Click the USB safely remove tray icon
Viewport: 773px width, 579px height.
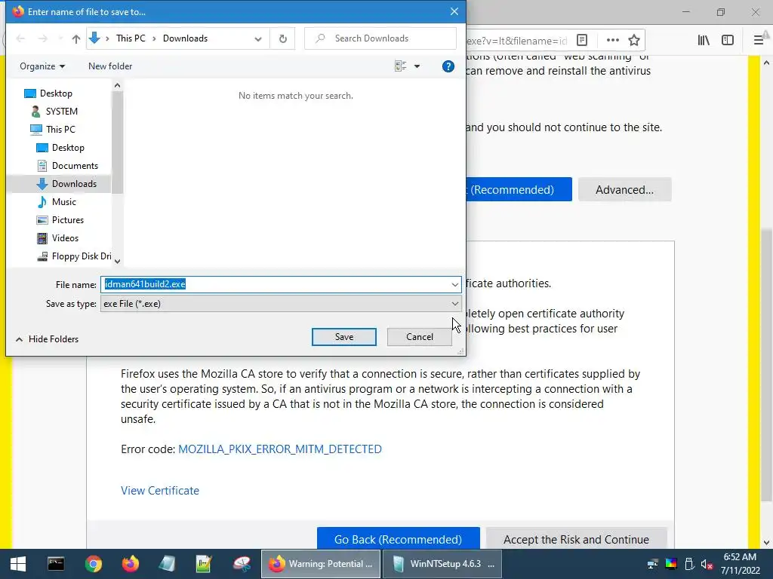click(689, 564)
